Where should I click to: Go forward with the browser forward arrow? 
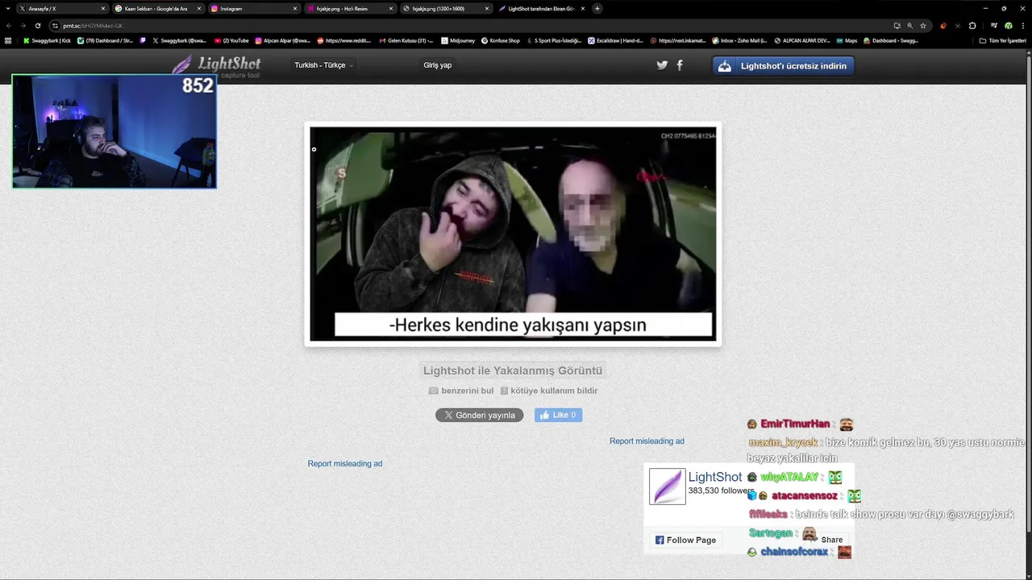[x=23, y=26]
